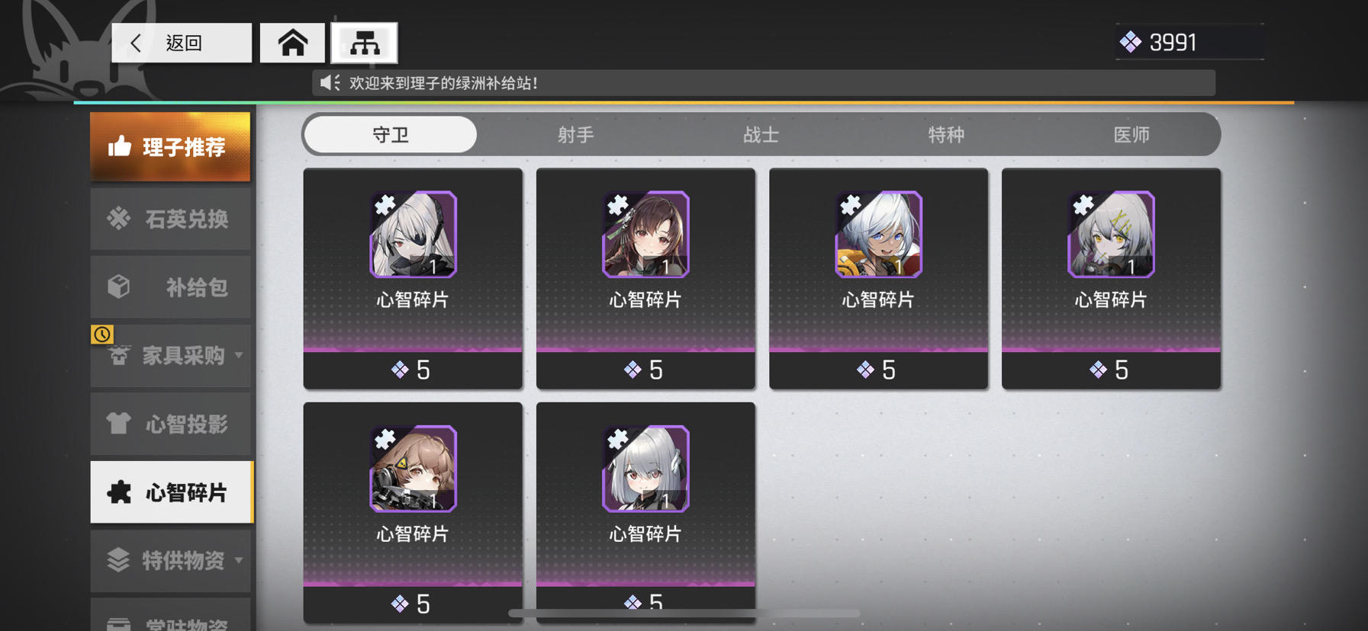Open the hierarchy navigation icon
1368x631 pixels.
(x=364, y=43)
